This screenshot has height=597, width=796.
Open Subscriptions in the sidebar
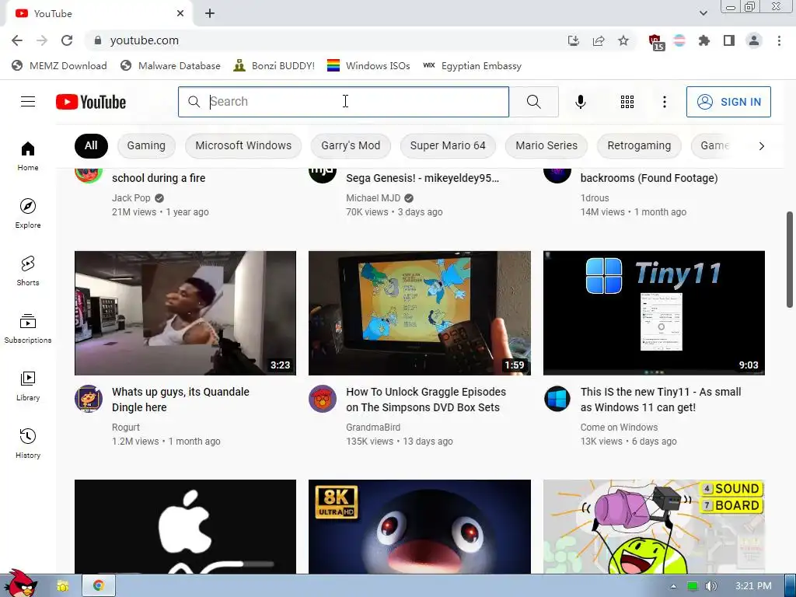coord(28,329)
